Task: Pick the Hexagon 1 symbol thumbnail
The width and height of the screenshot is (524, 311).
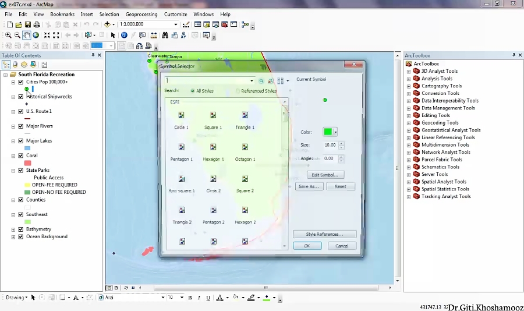Action: coord(213,147)
